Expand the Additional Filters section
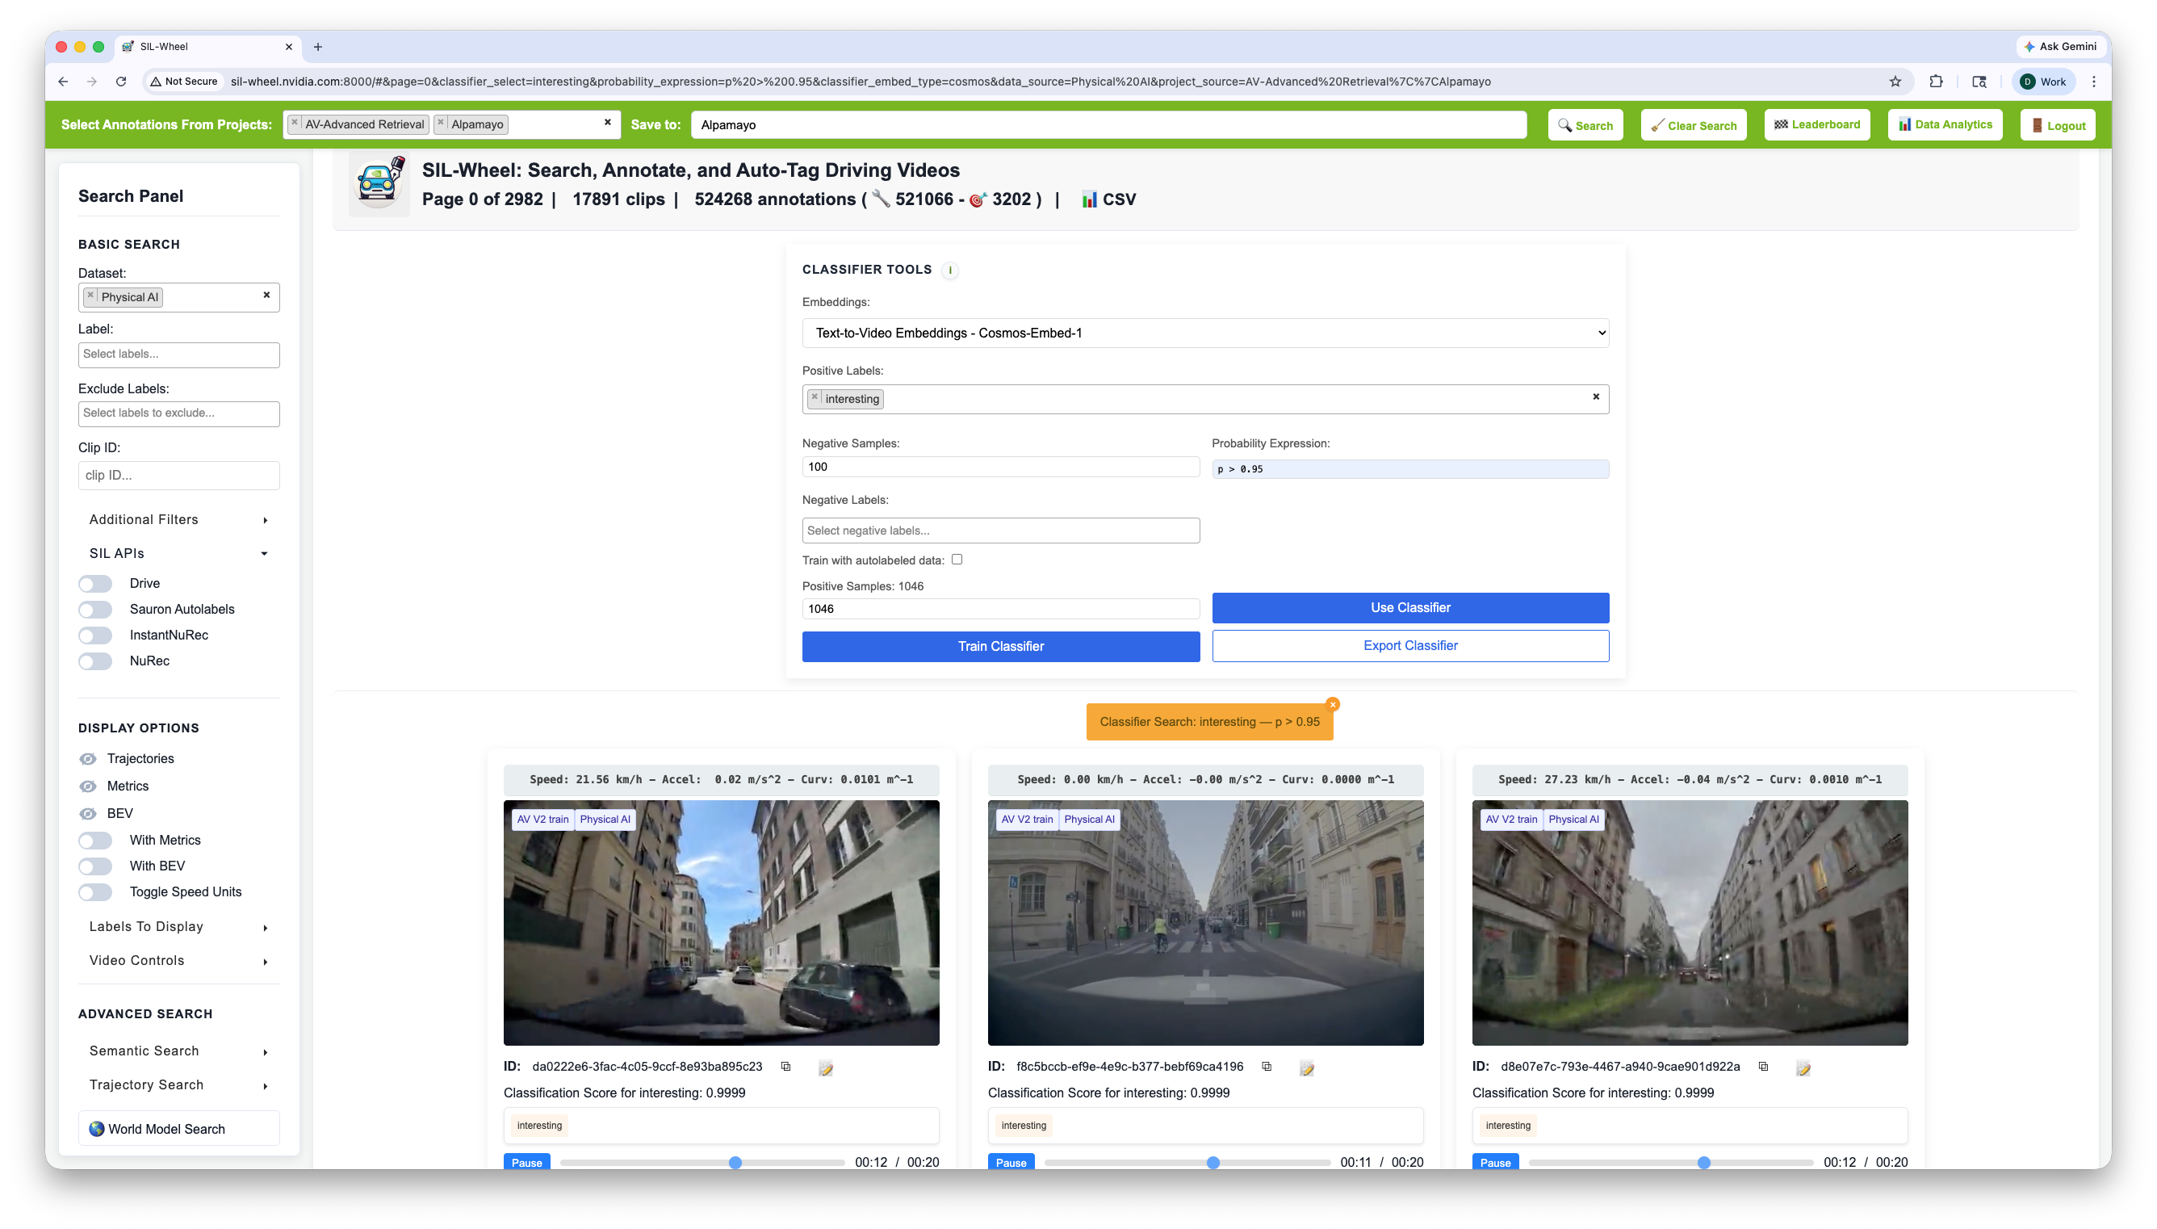Screen dimensions: 2157x1229 click(x=178, y=520)
